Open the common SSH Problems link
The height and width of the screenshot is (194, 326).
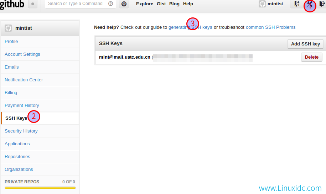pyautogui.click(x=270, y=27)
